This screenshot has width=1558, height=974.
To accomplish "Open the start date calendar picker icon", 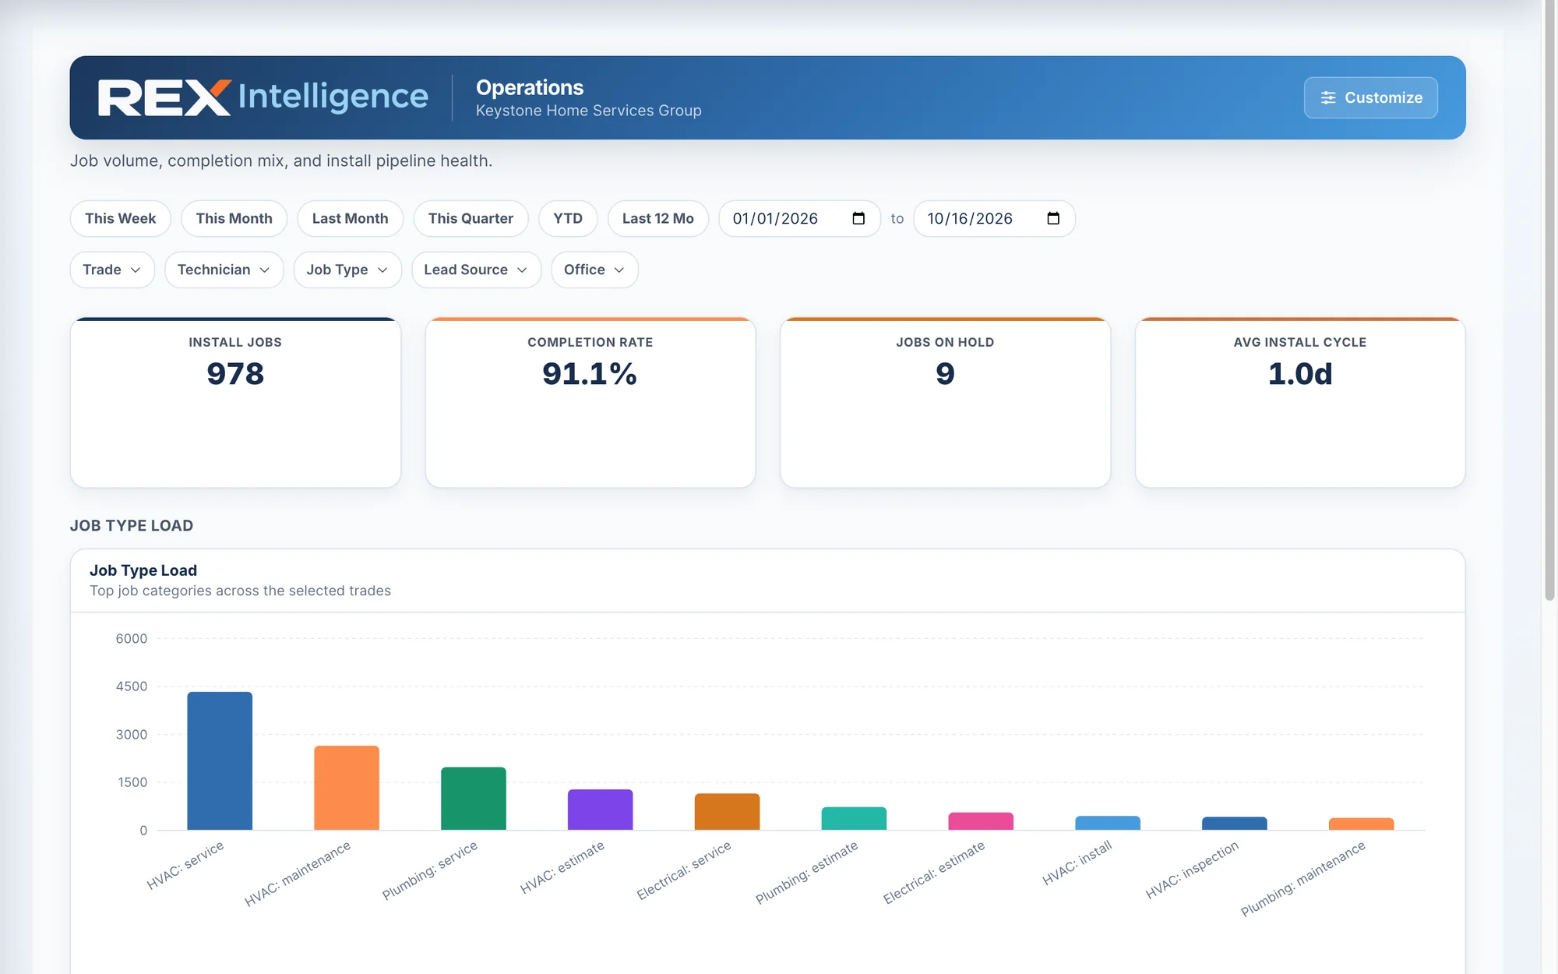I will 858,218.
